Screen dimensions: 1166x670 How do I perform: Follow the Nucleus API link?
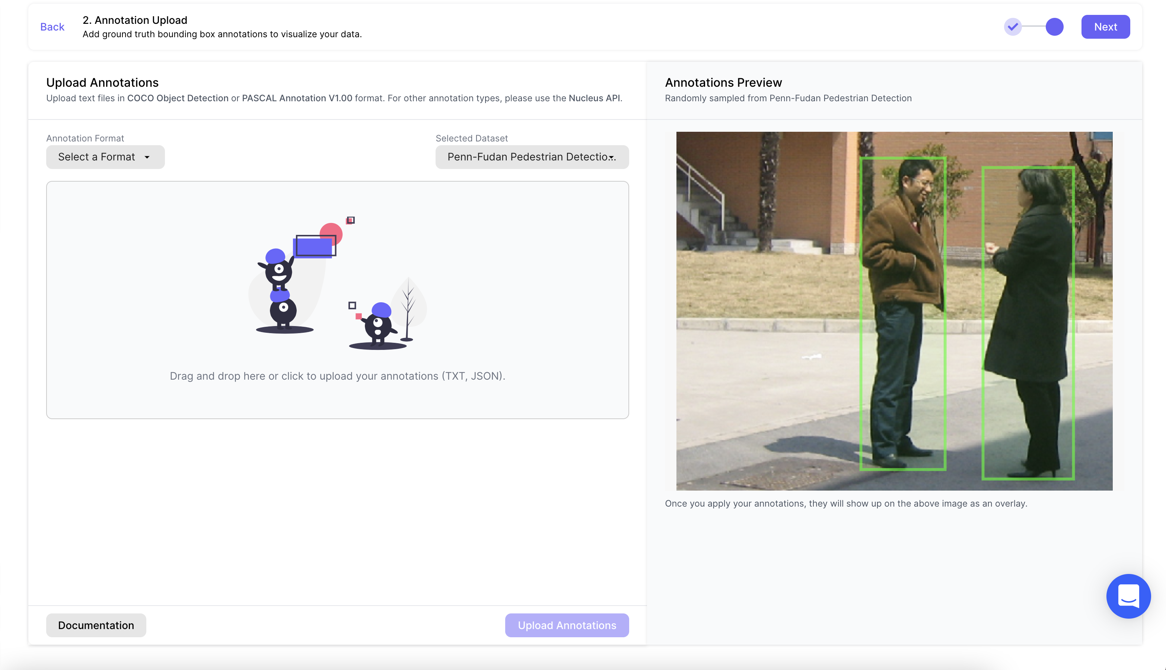[594, 98]
